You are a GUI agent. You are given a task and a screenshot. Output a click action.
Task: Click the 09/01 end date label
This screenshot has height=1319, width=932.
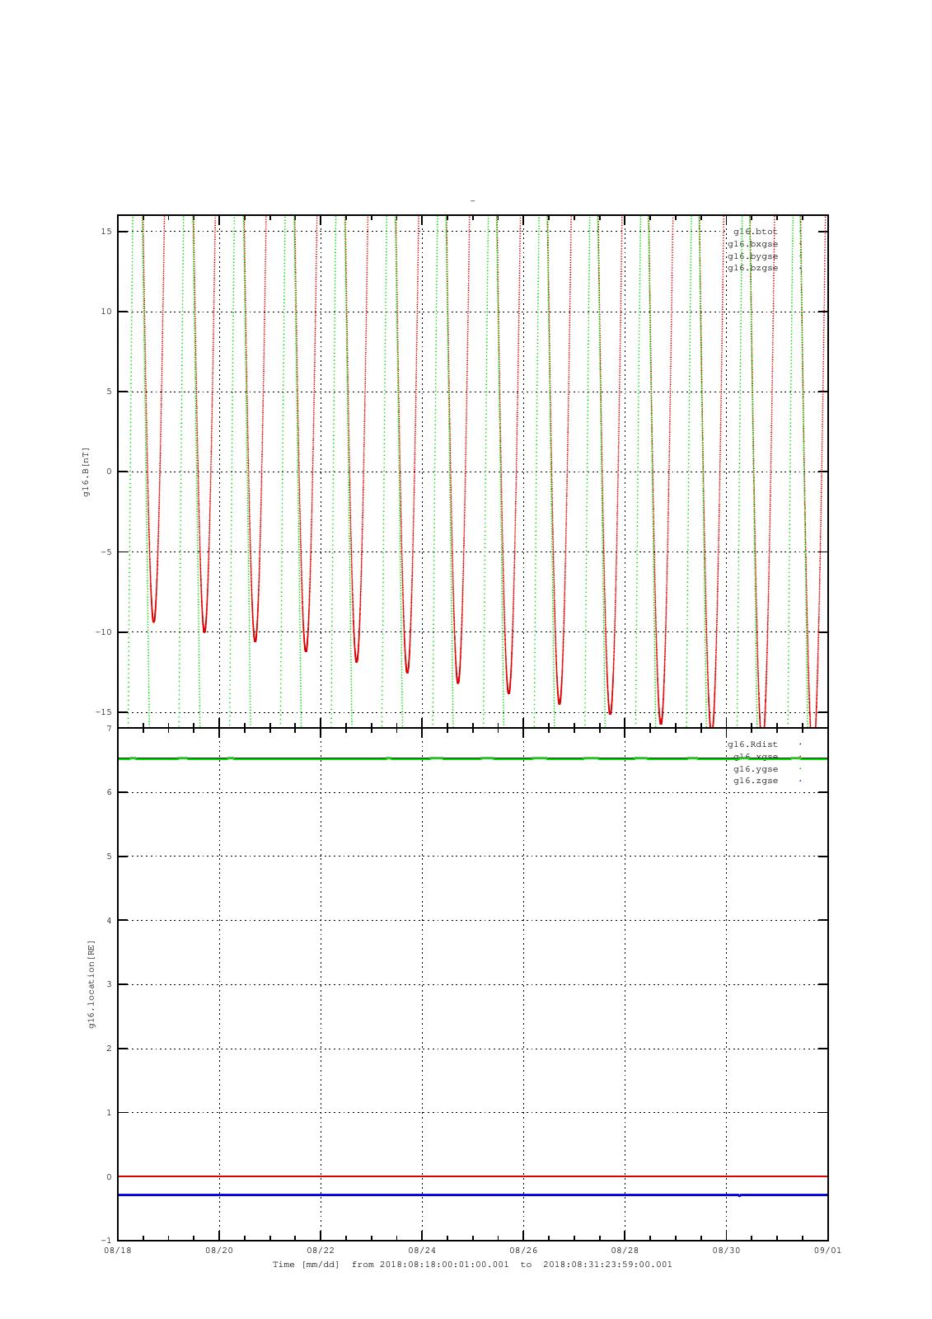[827, 1251]
